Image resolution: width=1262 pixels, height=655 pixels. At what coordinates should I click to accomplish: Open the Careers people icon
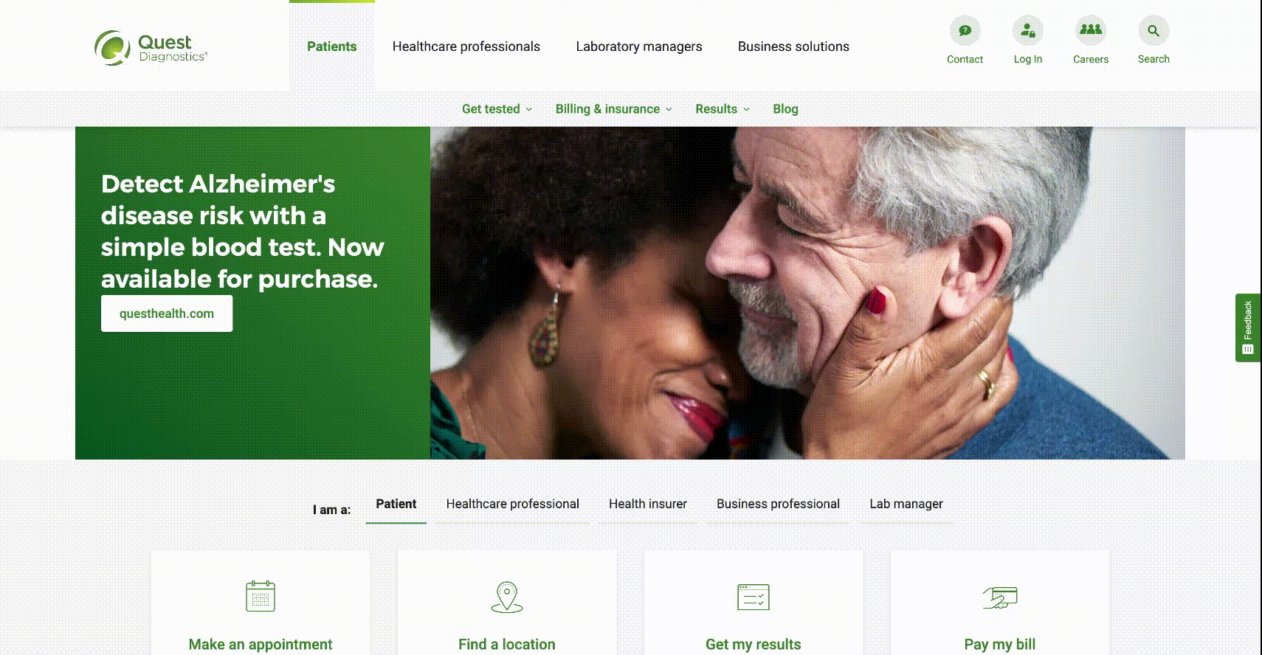pyautogui.click(x=1090, y=31)
